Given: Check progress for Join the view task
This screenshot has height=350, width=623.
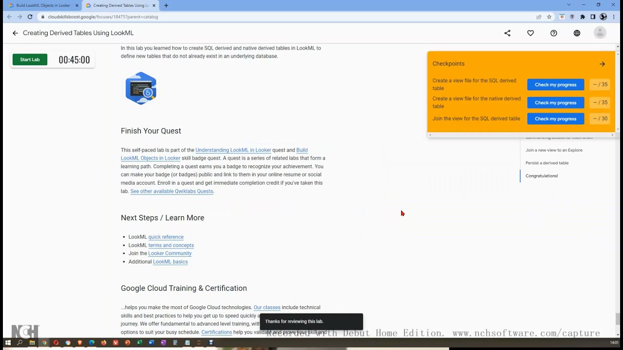Looking at the screenshot, I should [555, 119].
